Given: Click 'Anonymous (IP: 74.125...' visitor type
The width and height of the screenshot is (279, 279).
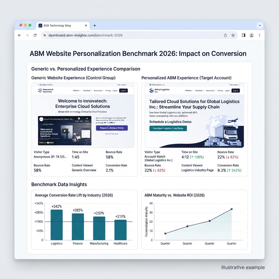Looking at the screenshot, I should [x=50, y=157].
